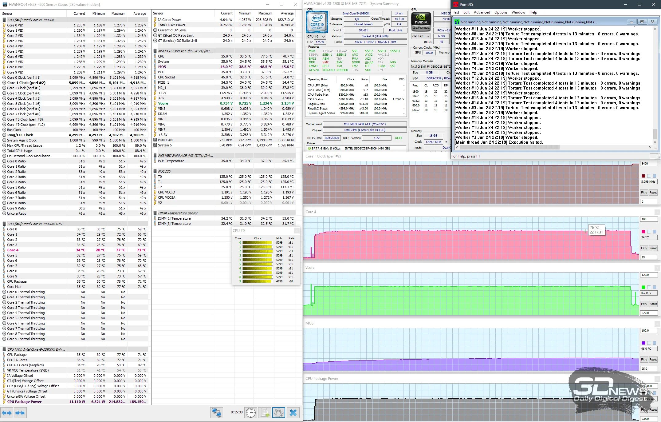Click Reset on the Vcore graph
The height and width of the screenshot is (422, 661).
point(653,304)
